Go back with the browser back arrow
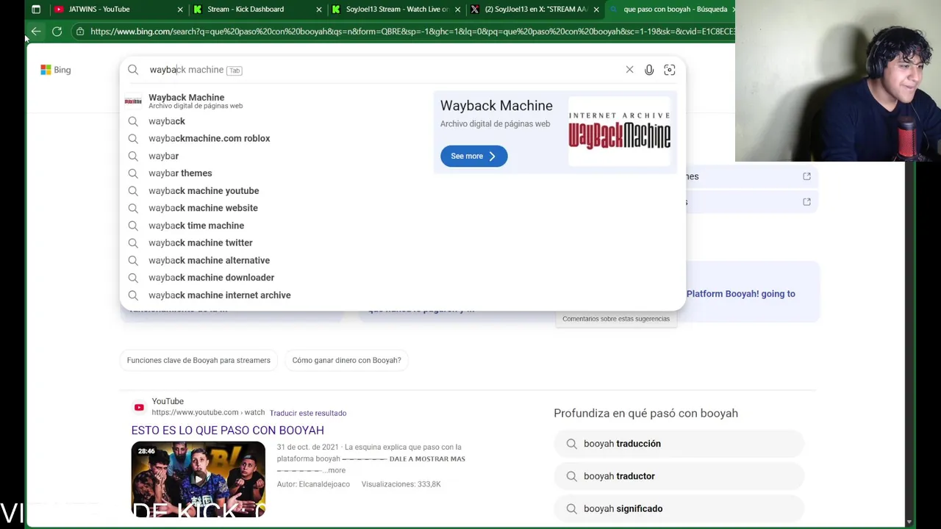Screen dimensions: 941x529 pos(35,32)
